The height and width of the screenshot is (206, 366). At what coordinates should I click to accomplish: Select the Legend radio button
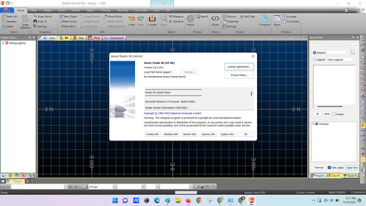point(315,60)
